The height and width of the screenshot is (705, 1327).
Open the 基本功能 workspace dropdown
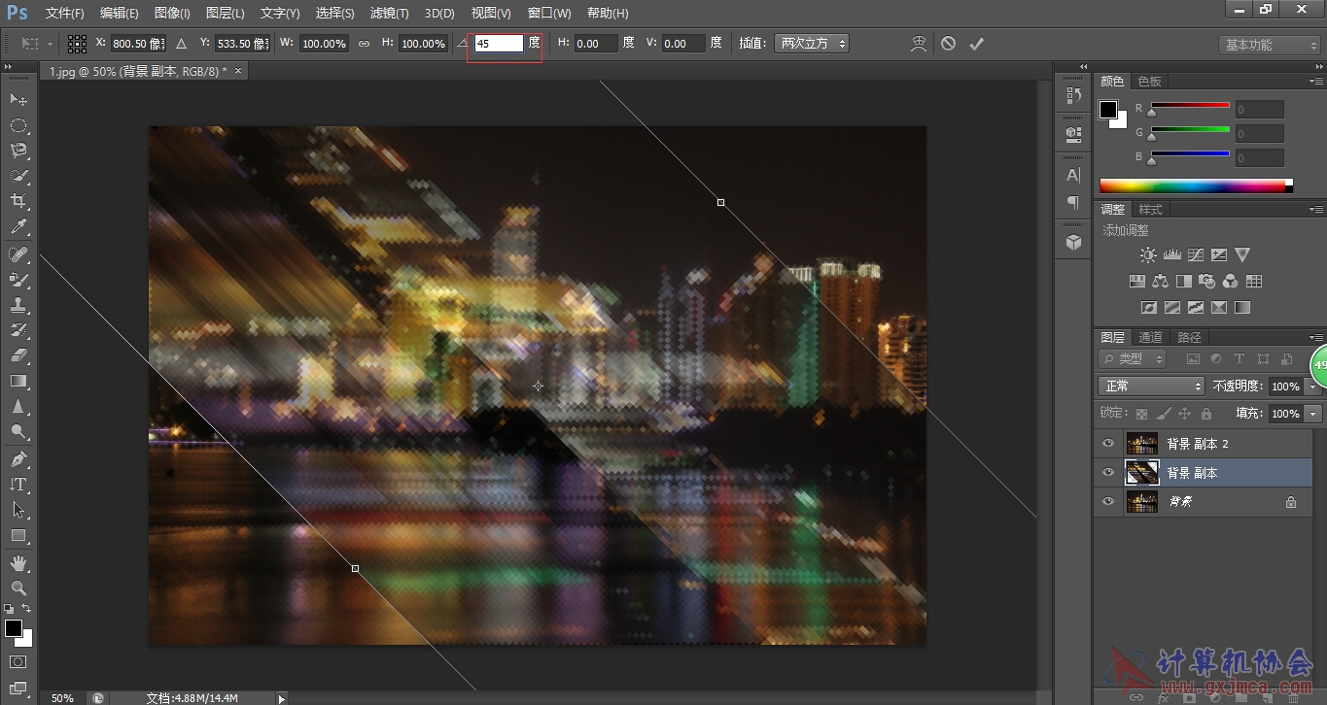[1270, 45]
